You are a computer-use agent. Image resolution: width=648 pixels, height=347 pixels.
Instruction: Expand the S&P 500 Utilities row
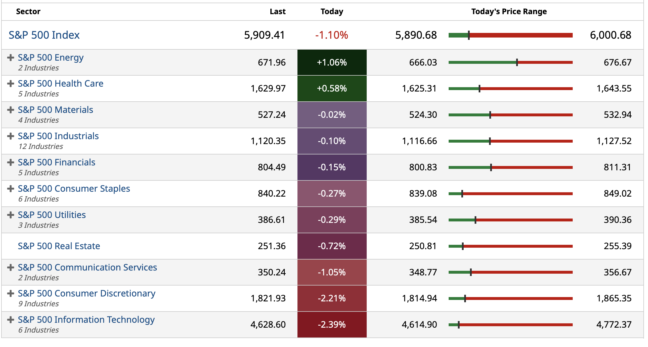[x=11, y=215]
